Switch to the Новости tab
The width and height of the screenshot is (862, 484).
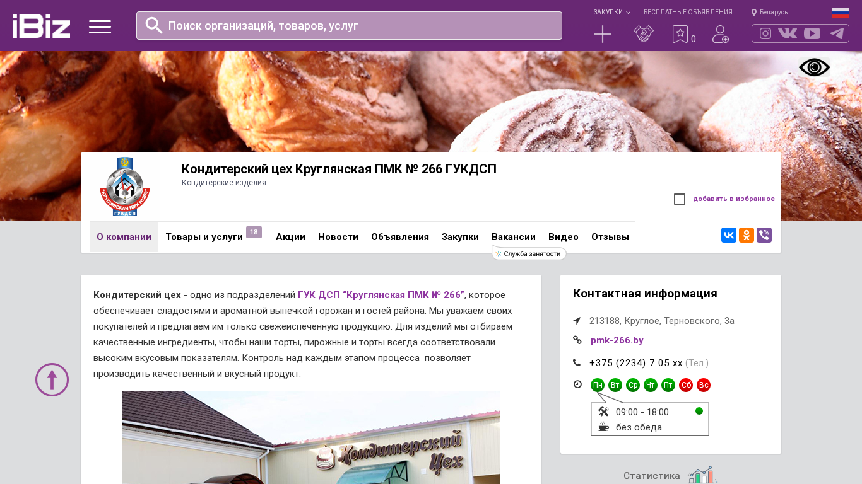point(338,237)
